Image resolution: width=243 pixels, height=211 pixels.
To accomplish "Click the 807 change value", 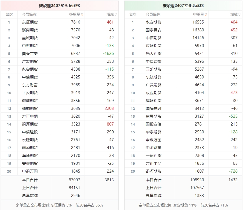I will click(110, 124).
